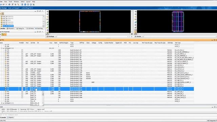This screenshot has height=122, width=217.
Task: Click yellow icon in Package Pin Properties toolbar
Action: pos(4,35)
